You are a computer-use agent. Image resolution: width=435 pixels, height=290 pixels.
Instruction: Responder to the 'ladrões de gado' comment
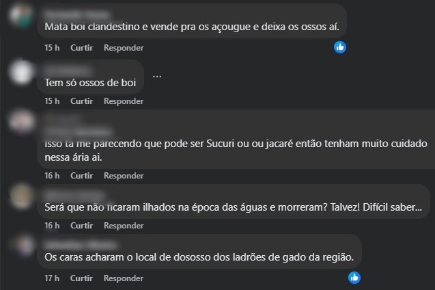(x=124, y=278)
